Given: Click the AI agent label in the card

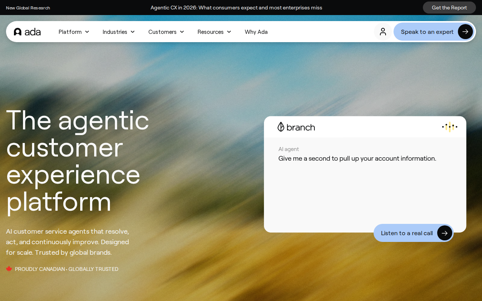Looking at the screenshot, I should 288,149.
